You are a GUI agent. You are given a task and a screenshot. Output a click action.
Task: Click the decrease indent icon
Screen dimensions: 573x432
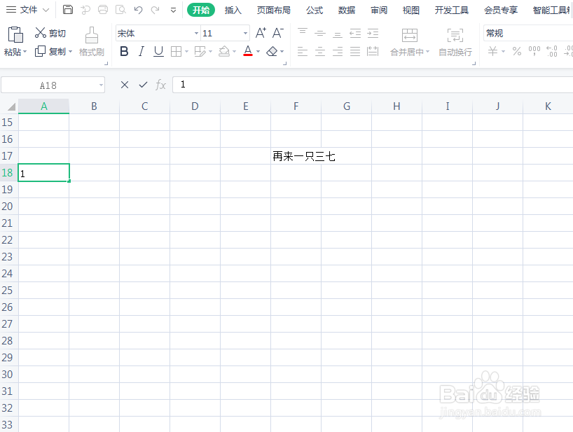pos(355,34)
